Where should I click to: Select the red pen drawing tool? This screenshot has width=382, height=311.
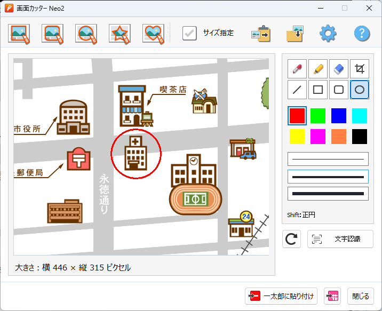coord(297,69)
